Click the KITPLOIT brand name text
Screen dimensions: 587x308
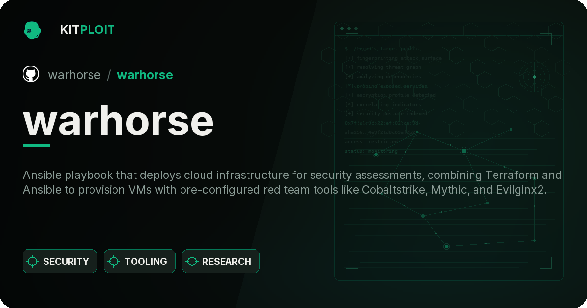(87, 30)
